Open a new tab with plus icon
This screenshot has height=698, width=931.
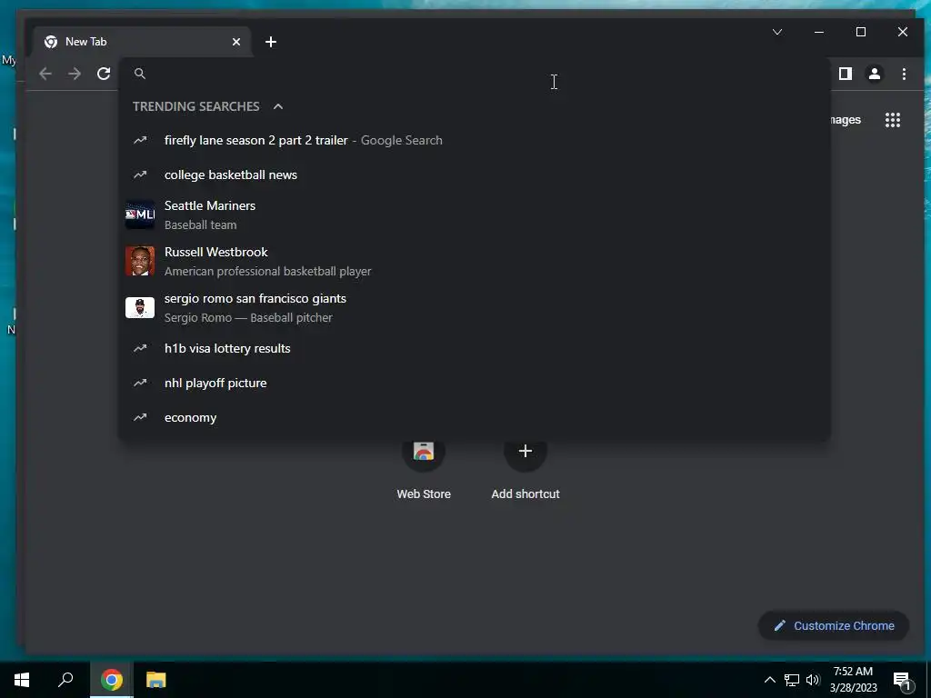[271, 42]
